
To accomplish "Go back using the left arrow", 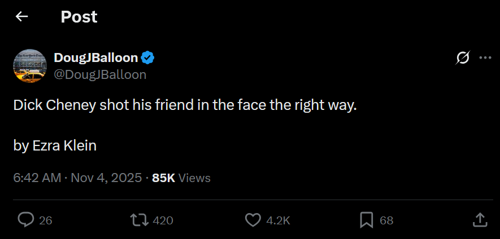I will tap(21, 17).
